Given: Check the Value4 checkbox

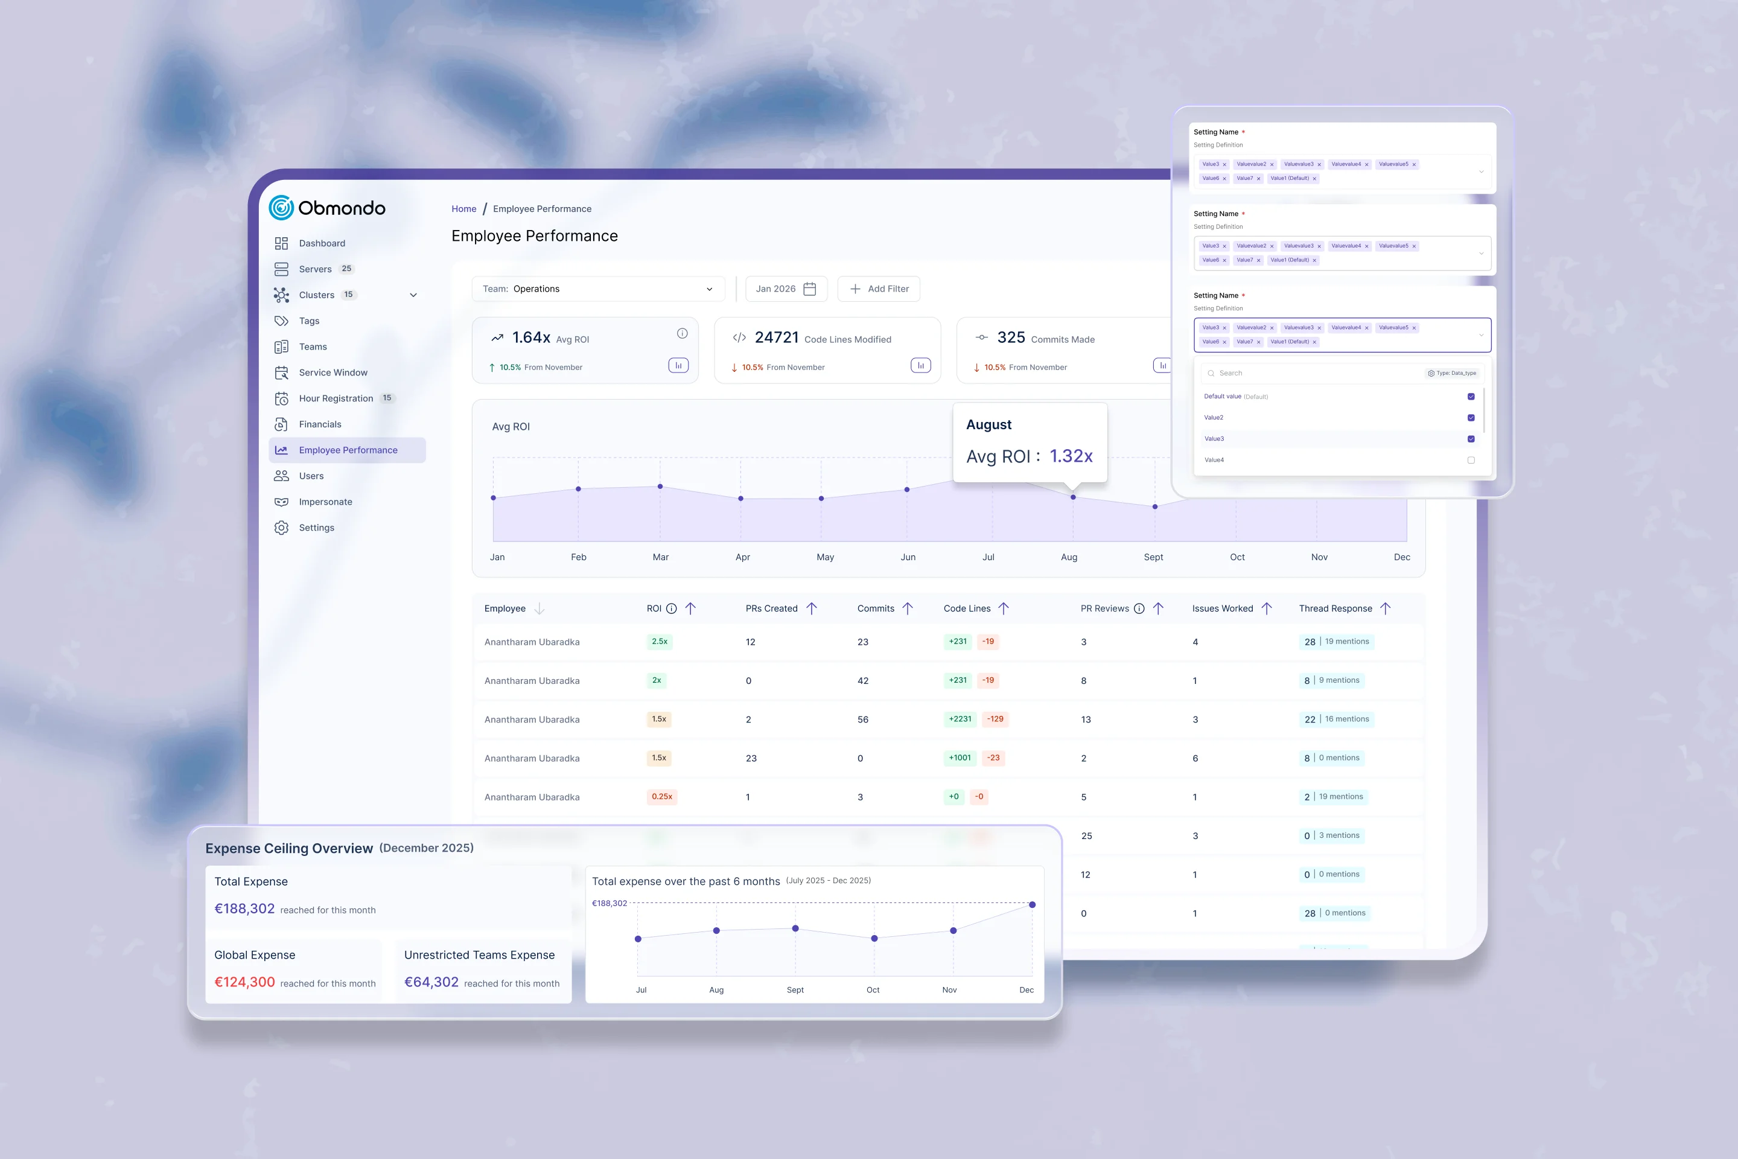Looking at the screenshot, I should pyautogui.click(x=1471, y=460).
